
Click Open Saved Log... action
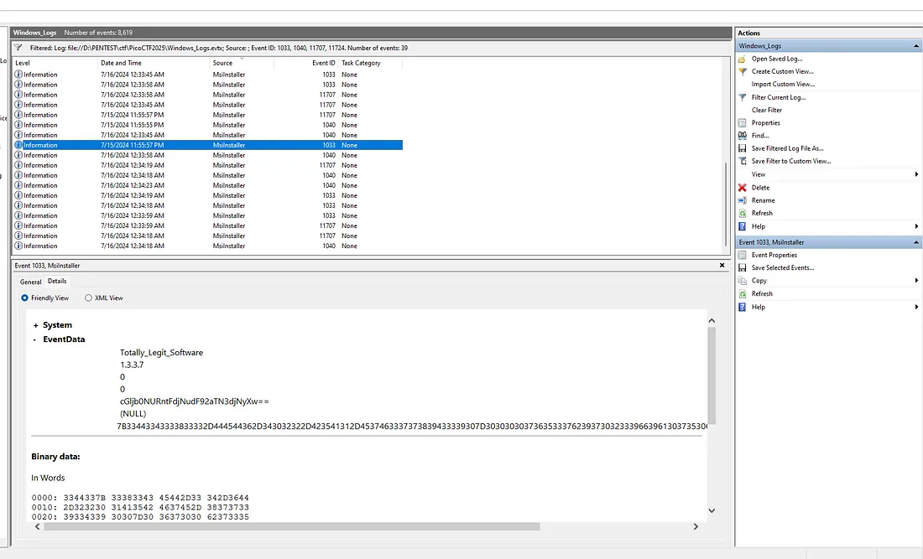(776, 59)
